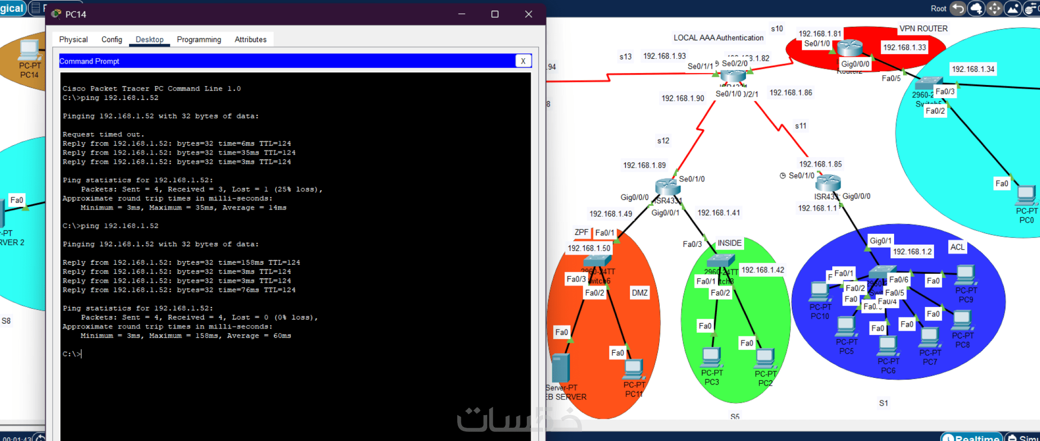This screenshot has height=441, width=1040.
Task: Click the 192.168.1.34 address label
Action: coord(973,69)
